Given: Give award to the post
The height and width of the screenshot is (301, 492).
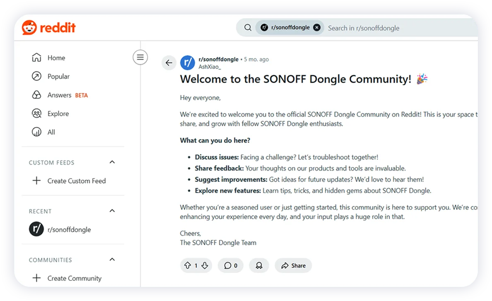Looking at the screenshot, I should point(259,265).
